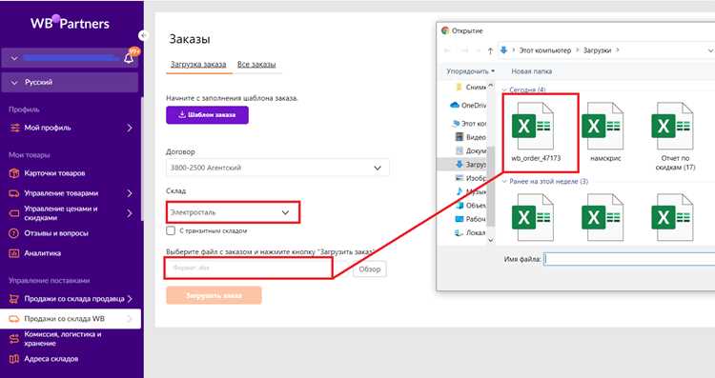Click Карточки товаров box icon
Image resolution: width=715 pixels, height=378 pixels.
(x=14, y=173)
